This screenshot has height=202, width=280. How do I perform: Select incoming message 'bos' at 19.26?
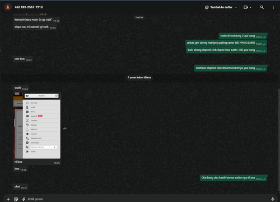point(20,169)
